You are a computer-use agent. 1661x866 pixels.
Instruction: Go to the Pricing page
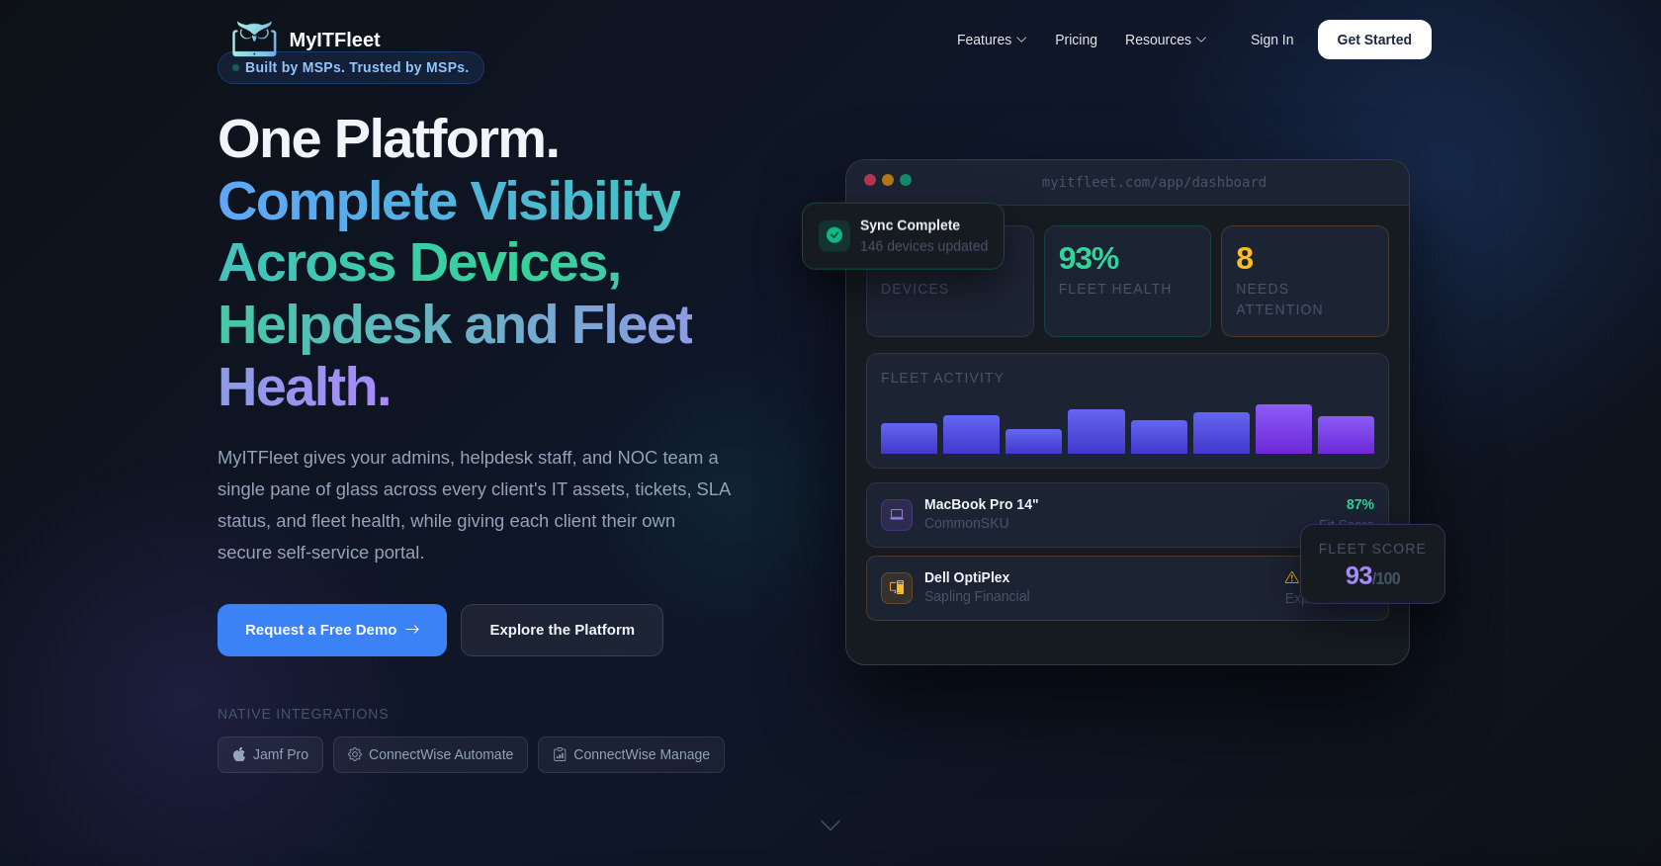[x=1076, y=40]
